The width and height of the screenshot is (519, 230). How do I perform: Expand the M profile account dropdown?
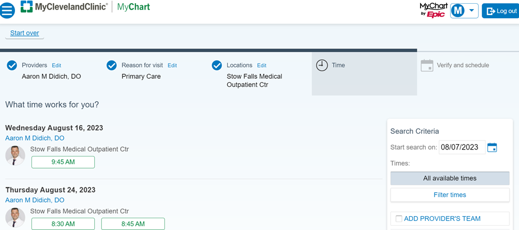[x=464, y=11]
